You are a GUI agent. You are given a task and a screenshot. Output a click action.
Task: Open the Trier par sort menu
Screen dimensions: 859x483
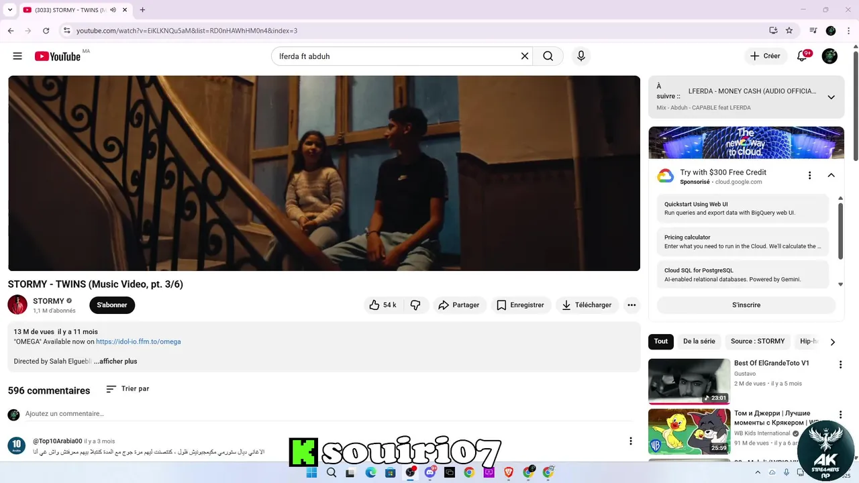tap(128, 389)
